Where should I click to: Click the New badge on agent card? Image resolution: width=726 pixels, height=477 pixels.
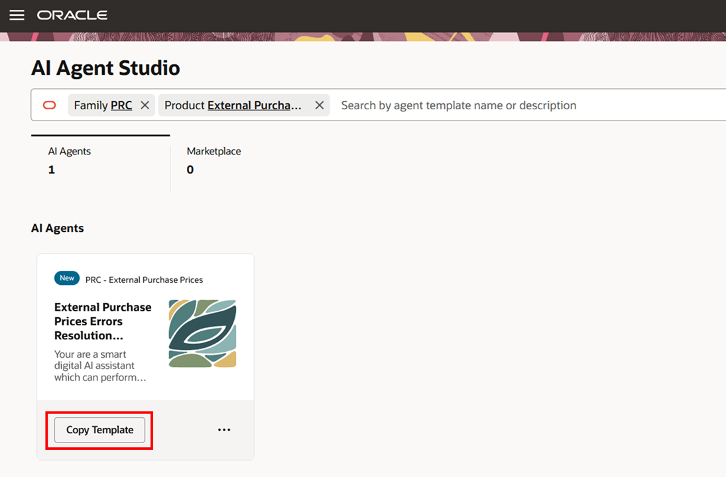coord(67,278)
